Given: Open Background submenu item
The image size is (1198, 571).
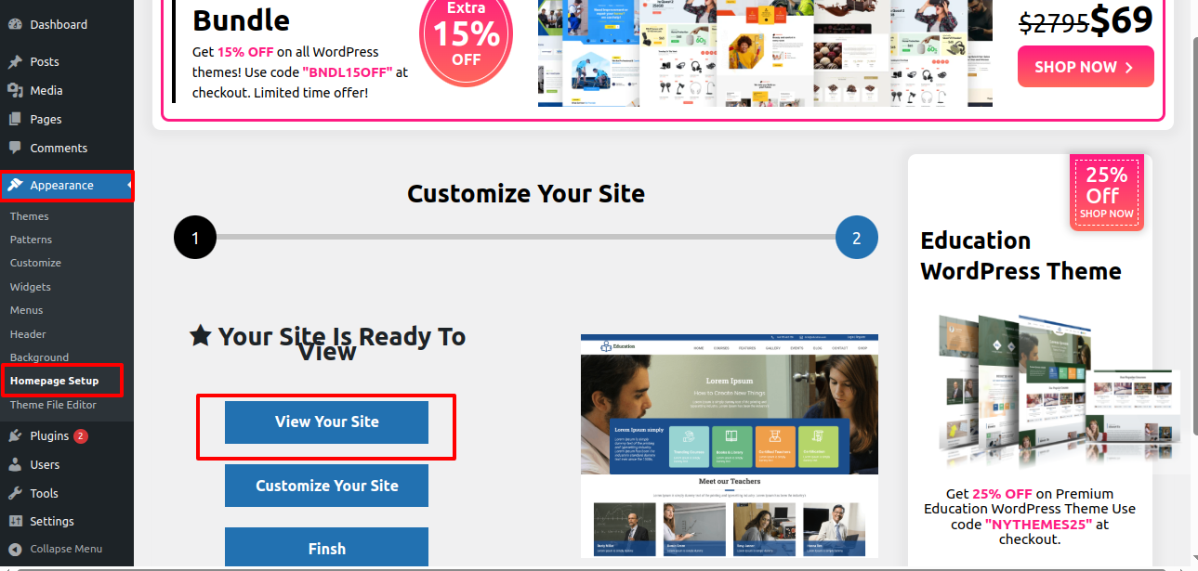Looking at the screenshot, I should (x=39, y=357).
